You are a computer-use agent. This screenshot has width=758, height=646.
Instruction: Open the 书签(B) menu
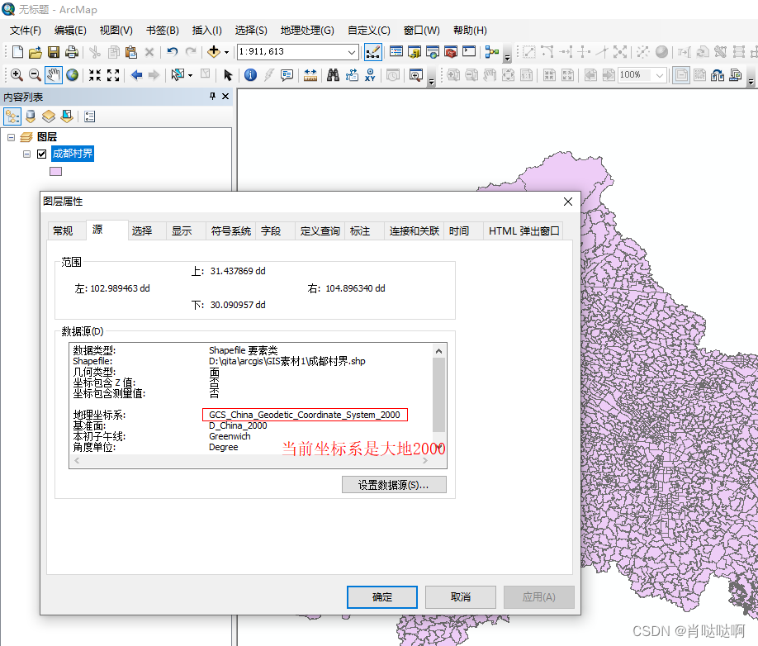[163, 31]
